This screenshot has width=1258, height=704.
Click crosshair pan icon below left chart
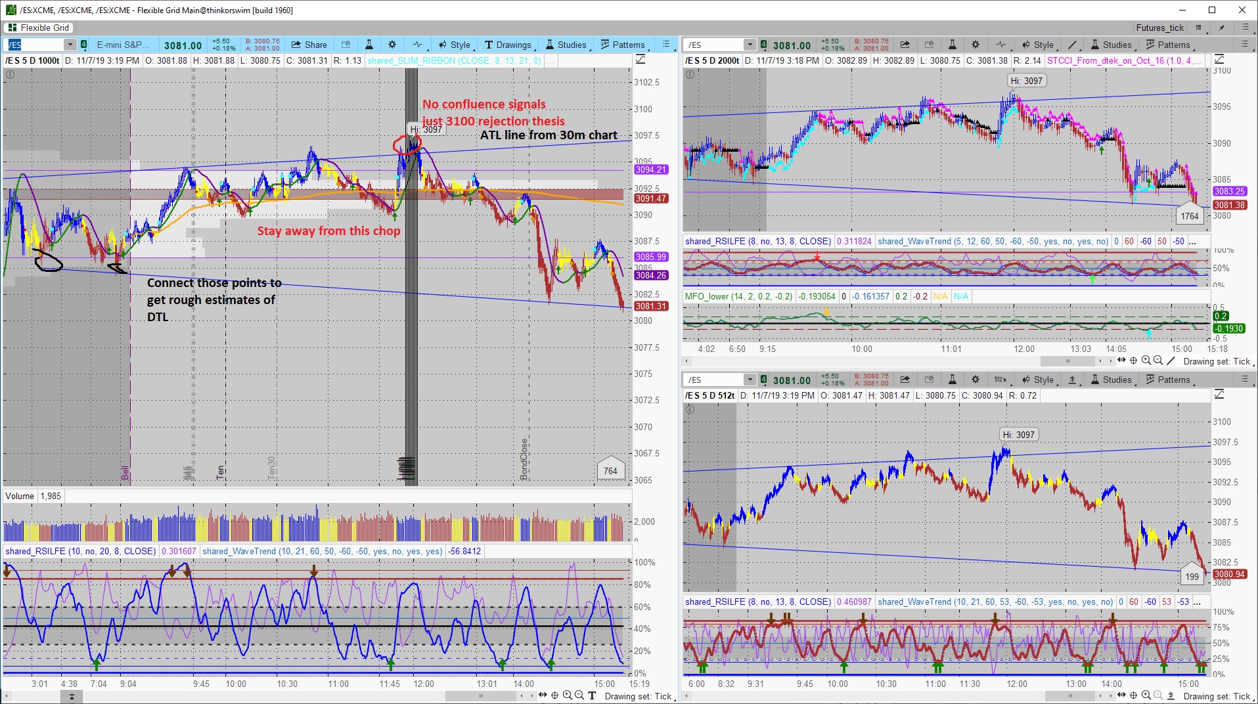554,695
